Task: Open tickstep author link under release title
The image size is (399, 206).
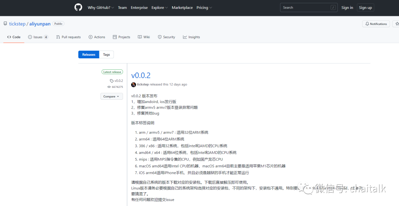Action: click(143, 85)
